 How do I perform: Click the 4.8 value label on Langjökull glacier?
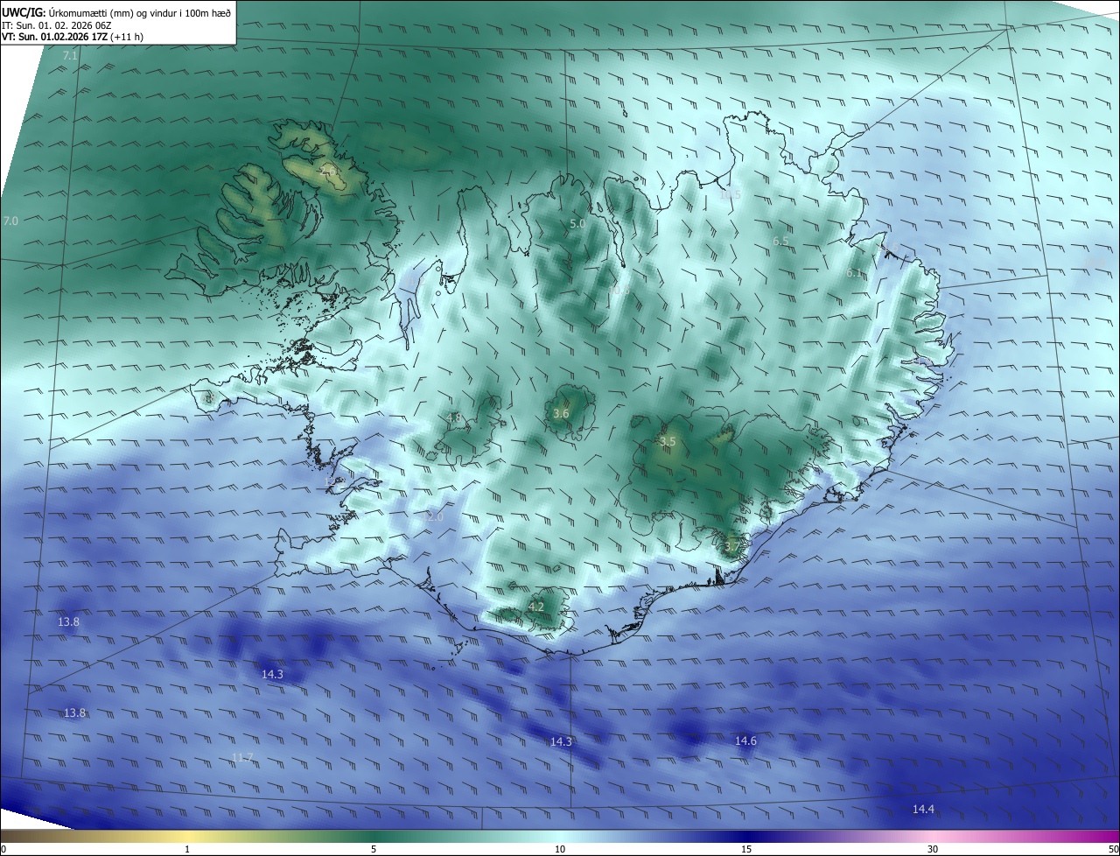tap(454, 417)
